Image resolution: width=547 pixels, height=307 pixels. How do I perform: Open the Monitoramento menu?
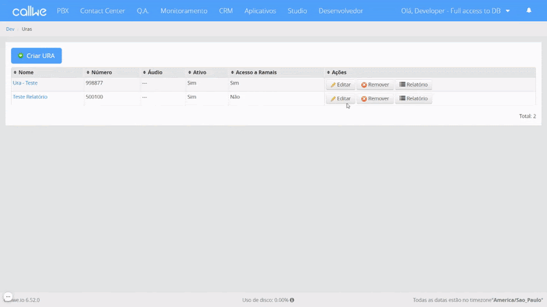click(184, 11)
